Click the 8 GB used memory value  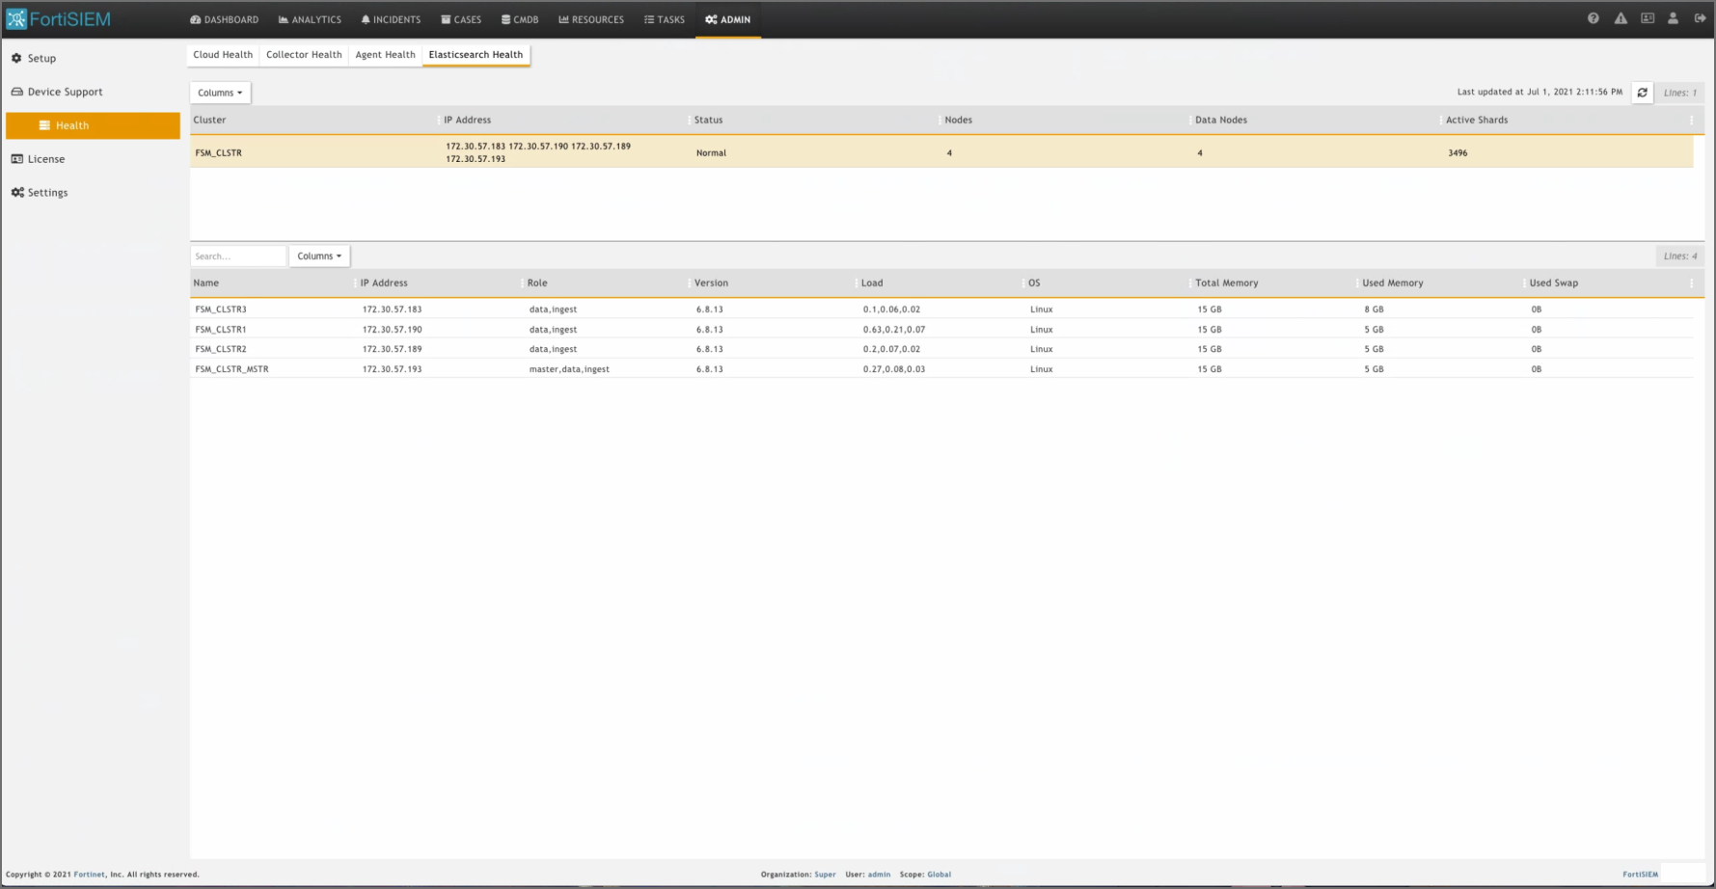point(1374,310)
